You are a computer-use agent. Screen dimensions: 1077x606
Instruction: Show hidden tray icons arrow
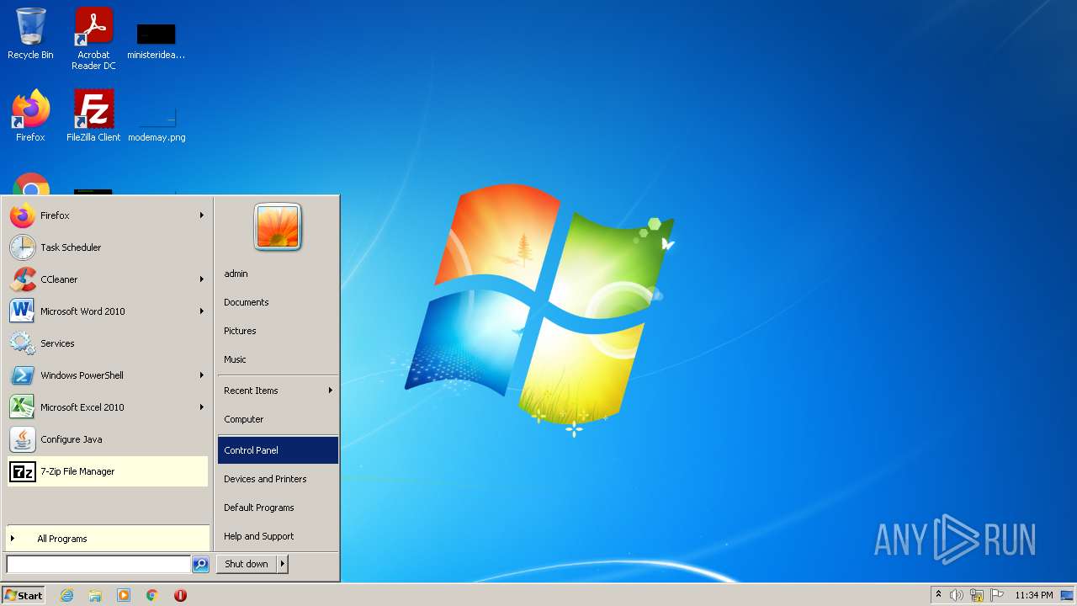pyautogui.click(x=938, y=595)
